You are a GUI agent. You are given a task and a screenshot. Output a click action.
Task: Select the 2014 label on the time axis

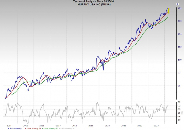point(9,126)
